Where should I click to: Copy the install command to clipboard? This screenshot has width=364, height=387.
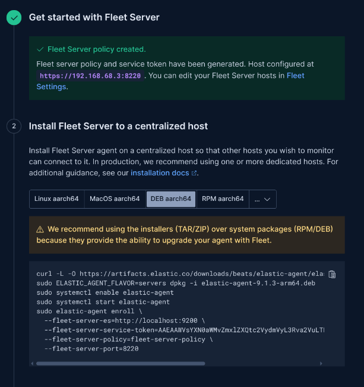click(332, 274)
